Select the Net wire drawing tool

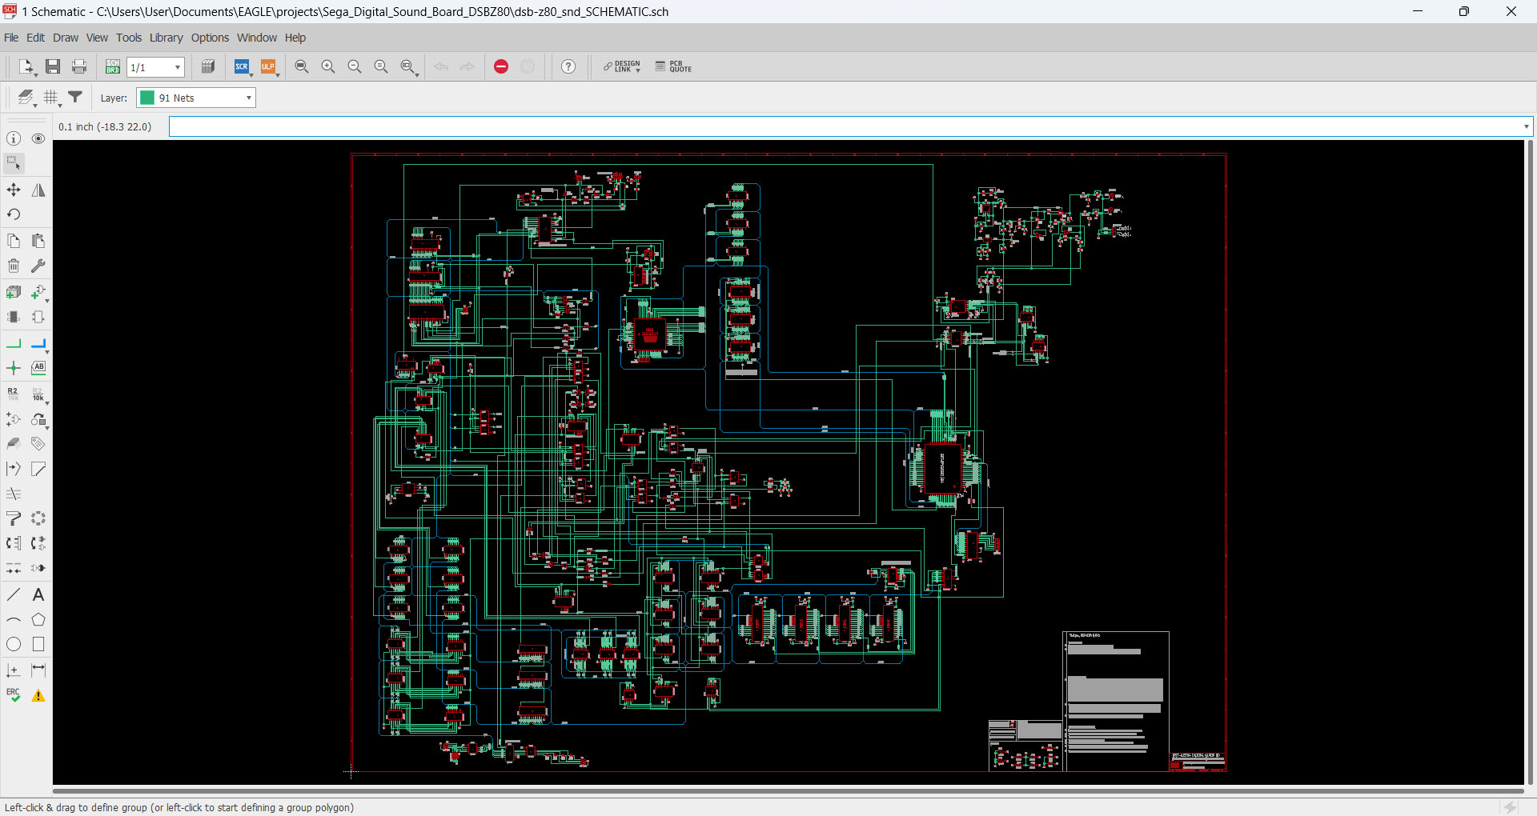pos(14,344)
